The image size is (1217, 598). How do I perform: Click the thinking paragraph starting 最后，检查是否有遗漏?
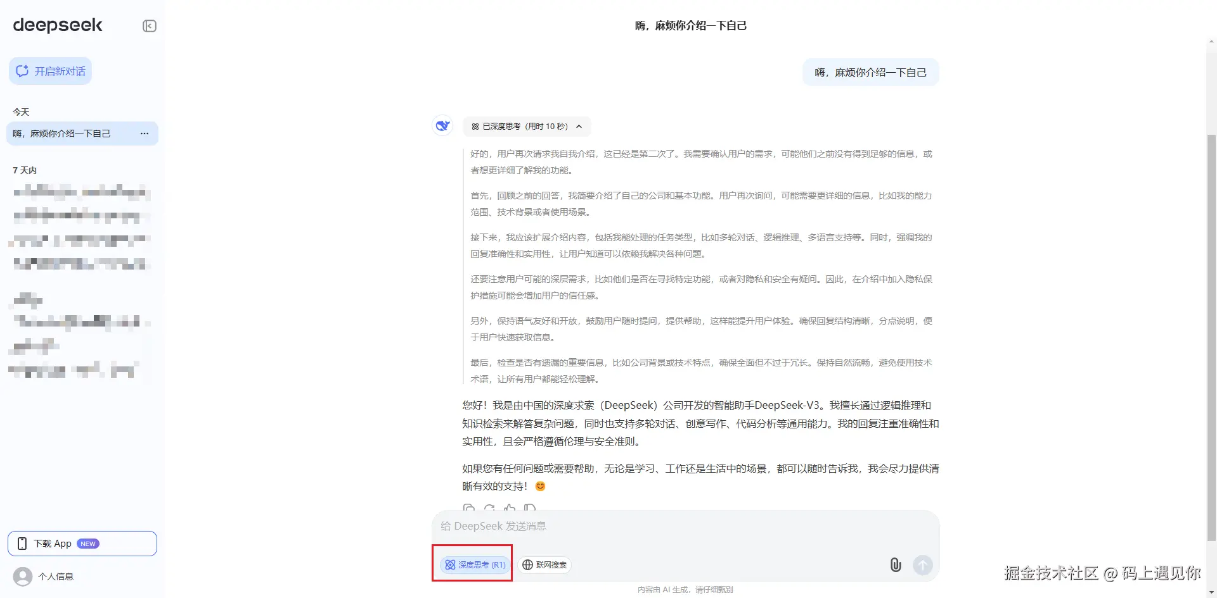[x=701, y=371]
